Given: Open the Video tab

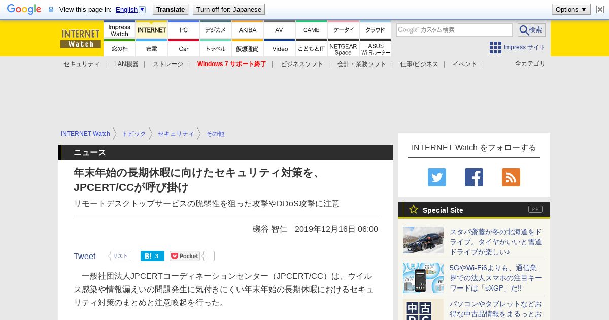Looking at the screenshot, I should pos(279,48).
